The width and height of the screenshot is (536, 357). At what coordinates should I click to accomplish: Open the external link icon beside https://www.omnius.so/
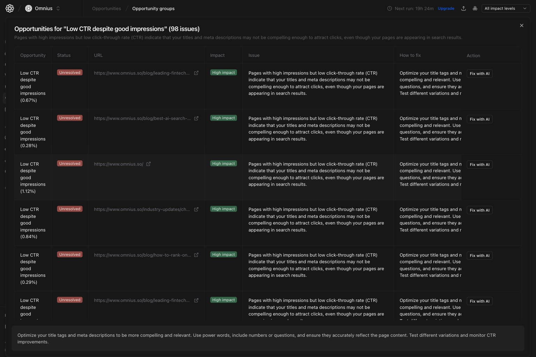tap(148, 164)
